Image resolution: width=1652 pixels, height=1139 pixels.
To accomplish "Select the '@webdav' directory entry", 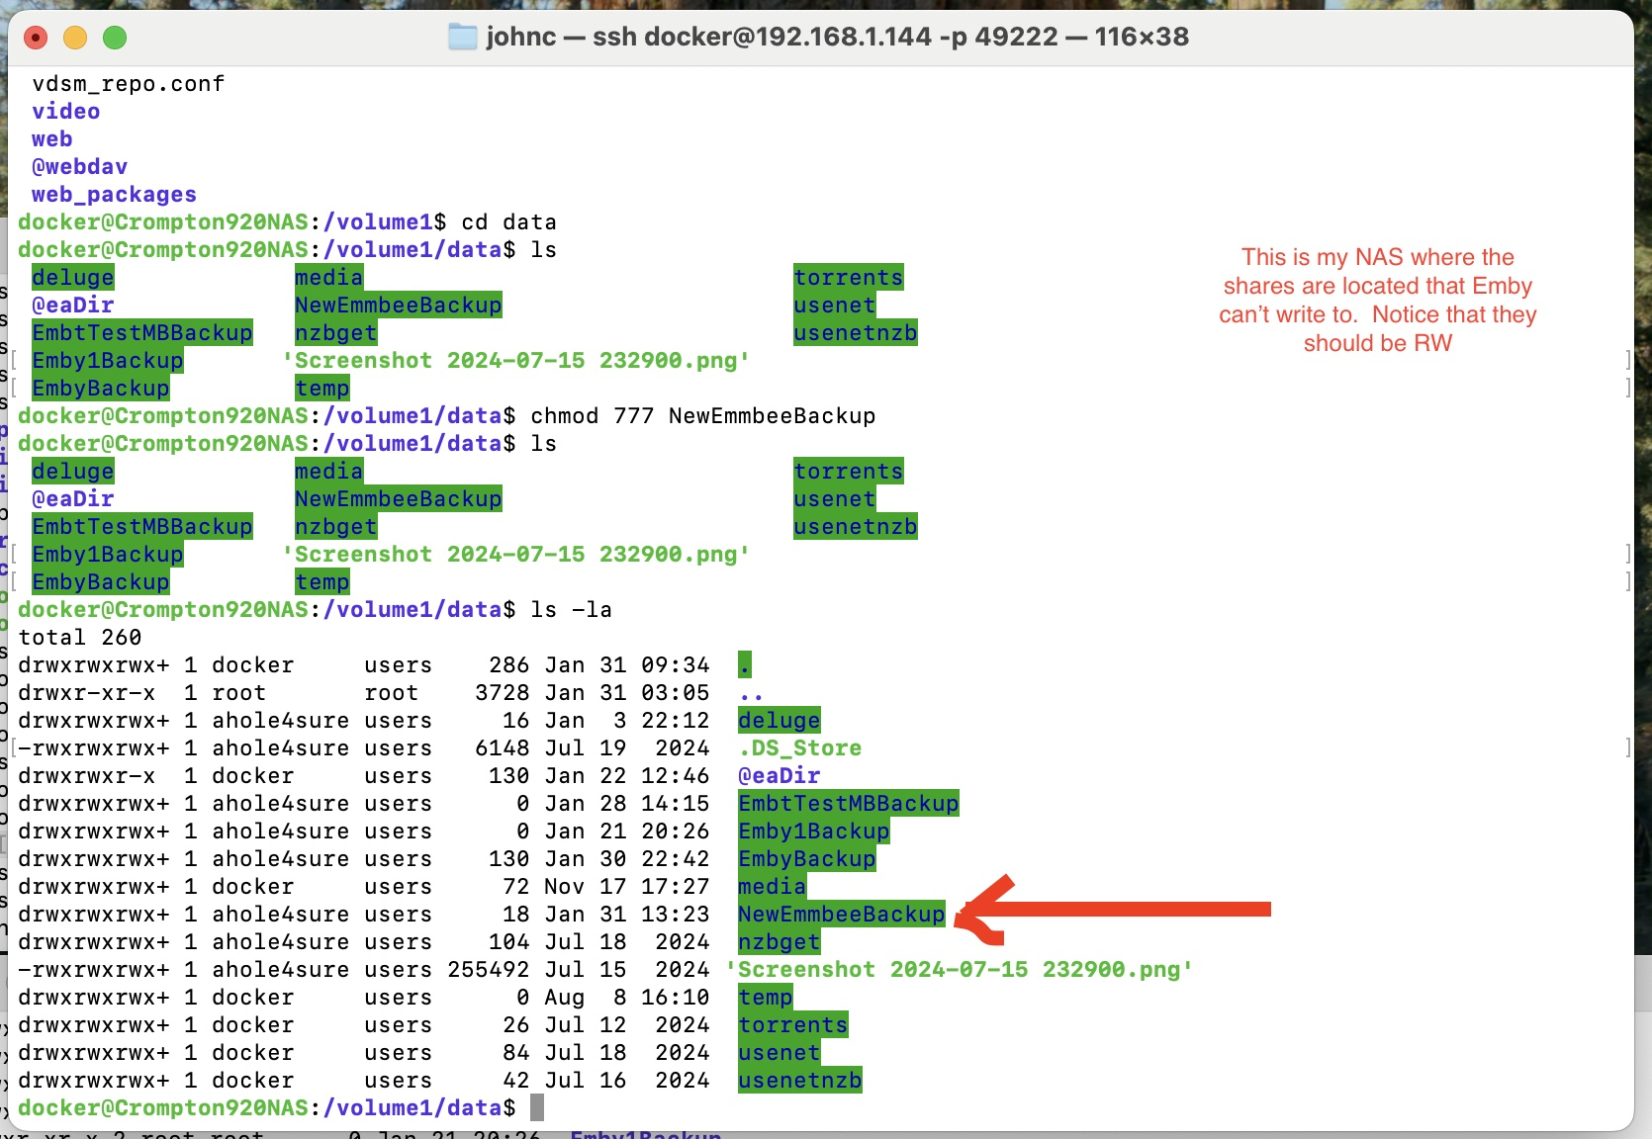I will click(x=80, y=167).
